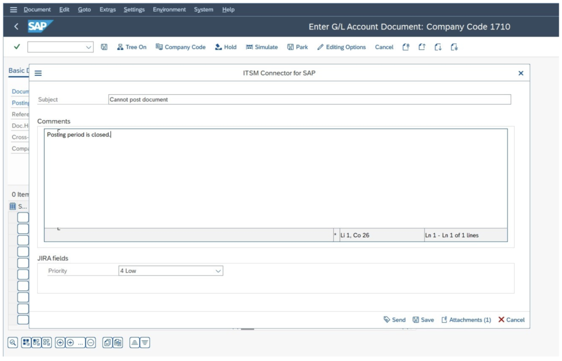Click into the Subject input field
Image resolution: width=562 pixels, height=361 pixels.
[310, 100]
